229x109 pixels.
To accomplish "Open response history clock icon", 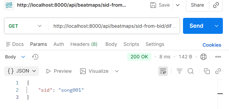I will [x=35, y=57].
